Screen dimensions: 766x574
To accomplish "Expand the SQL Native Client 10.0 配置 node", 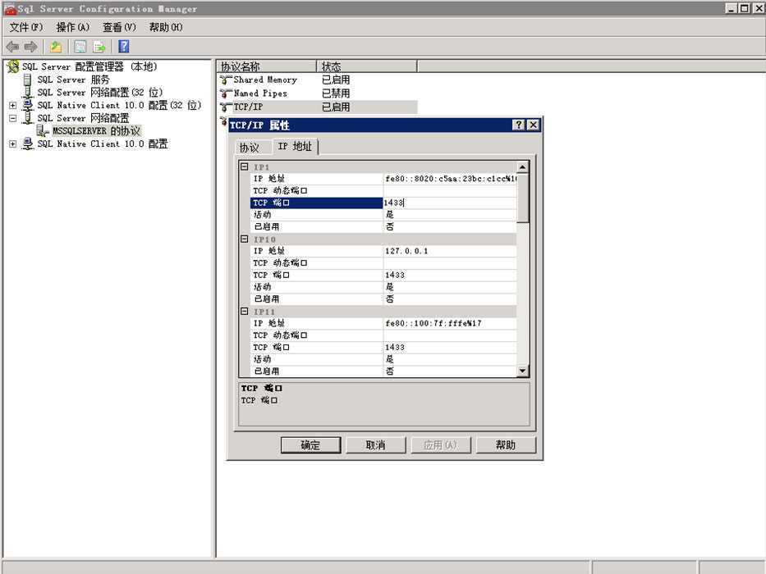I will pyautogui.click(x=12, y=144).
